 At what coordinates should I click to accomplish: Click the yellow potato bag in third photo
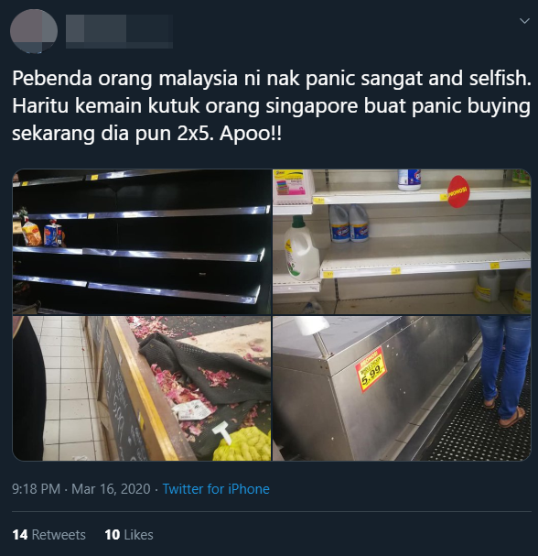[242, 445]
